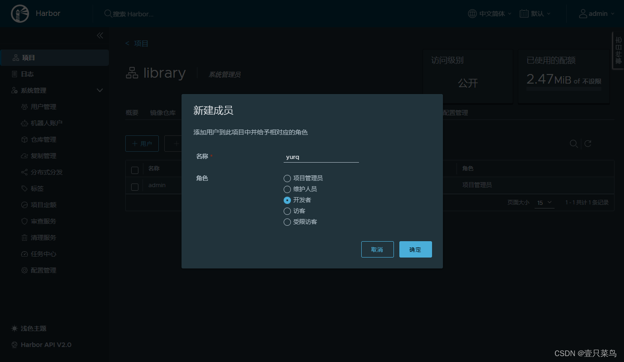
Task: Open the 中文简体 language dropdown
Action: click(490, 14)
